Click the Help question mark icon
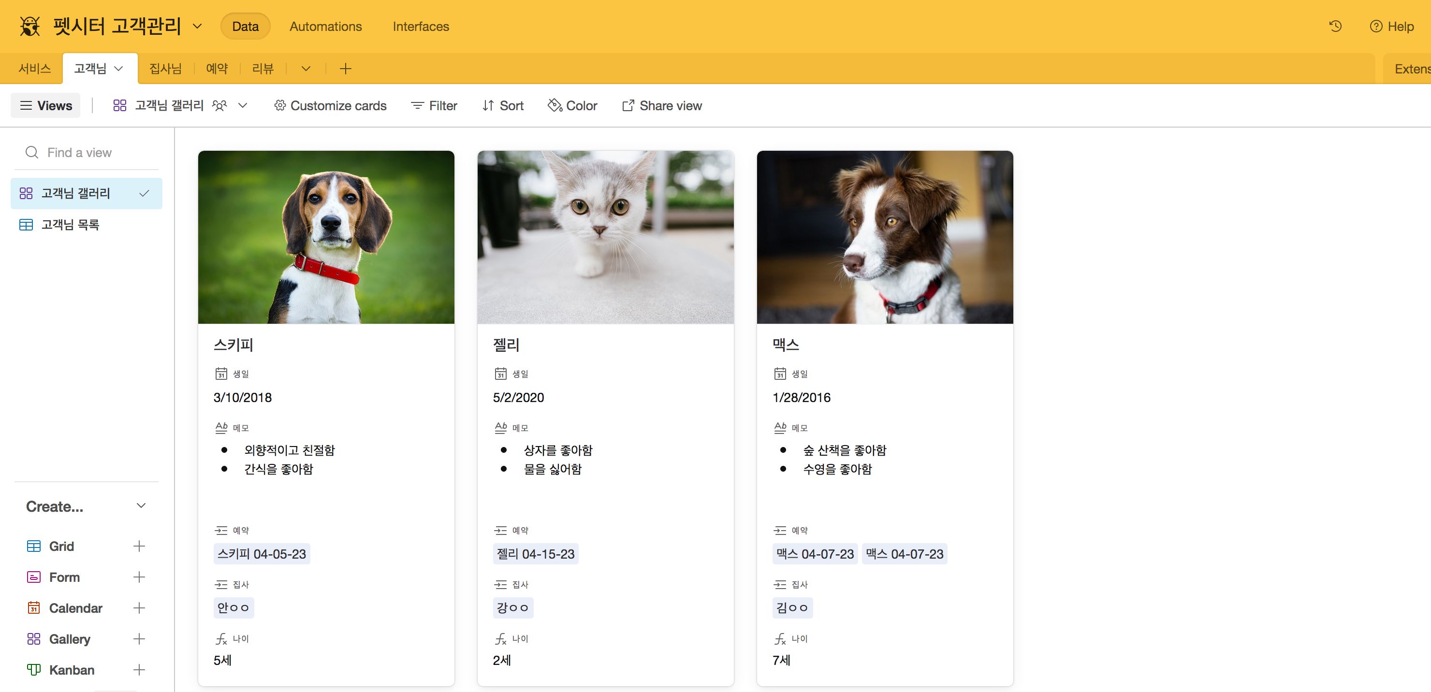Image resolution: width=1431 pixels, height=692 pixels. click(1375, 26)
